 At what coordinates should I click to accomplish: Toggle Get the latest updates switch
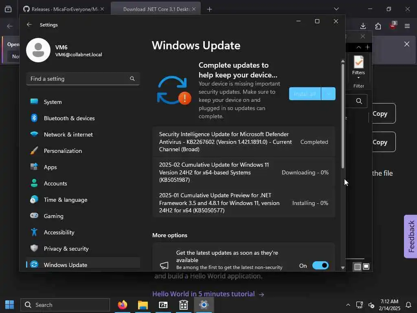[320, 265]
